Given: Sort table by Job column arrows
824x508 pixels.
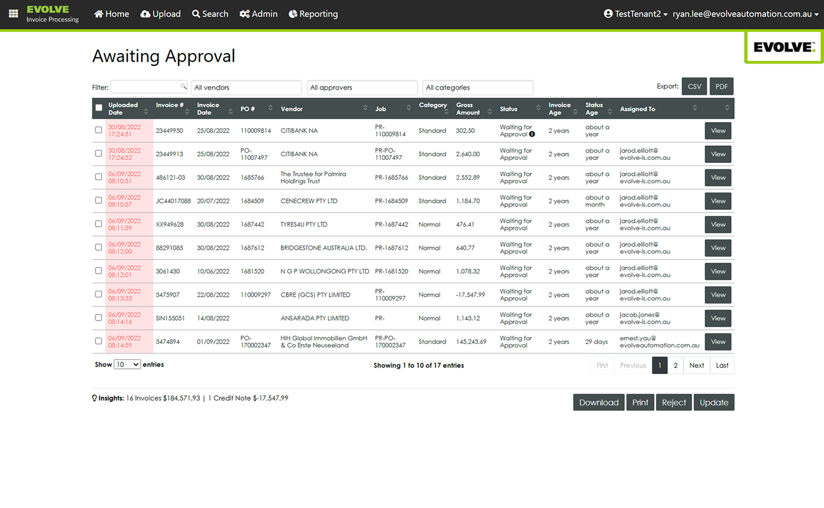Looking at the screenshot, I should (x=408, y=109).
